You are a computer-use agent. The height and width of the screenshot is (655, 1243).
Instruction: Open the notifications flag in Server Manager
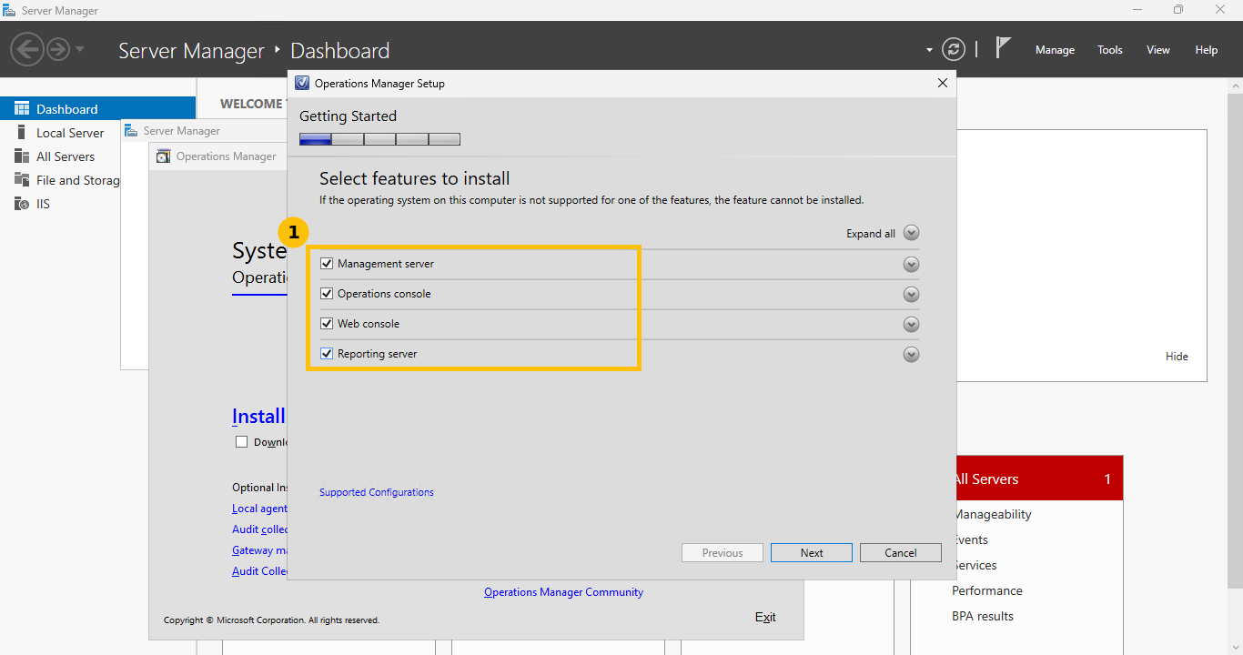1003,47
